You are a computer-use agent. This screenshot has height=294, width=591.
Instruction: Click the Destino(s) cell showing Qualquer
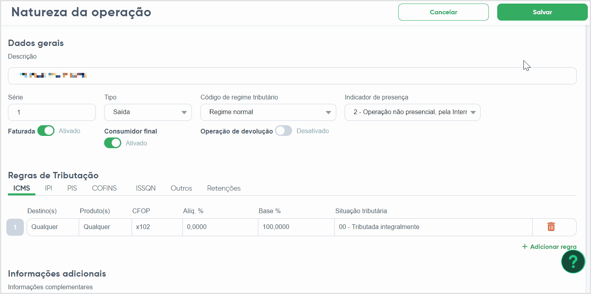coord(53,227)
